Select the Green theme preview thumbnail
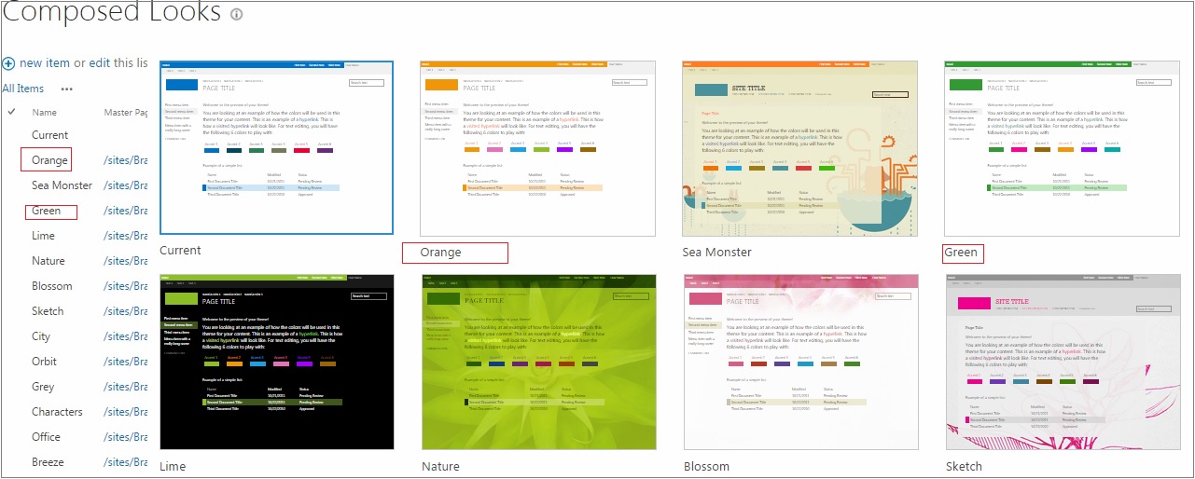The width and height of the screenshot is (1195, 479). pyautogui.click(x=1062, y=148)
